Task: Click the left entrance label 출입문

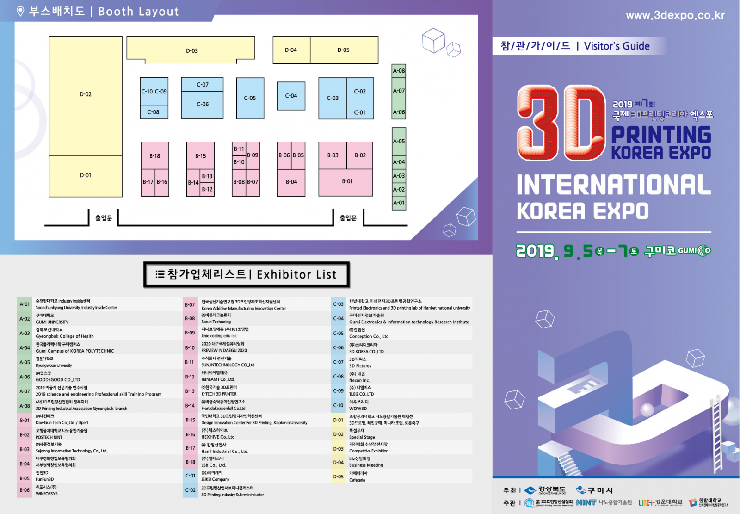Action: pos(104,218)
